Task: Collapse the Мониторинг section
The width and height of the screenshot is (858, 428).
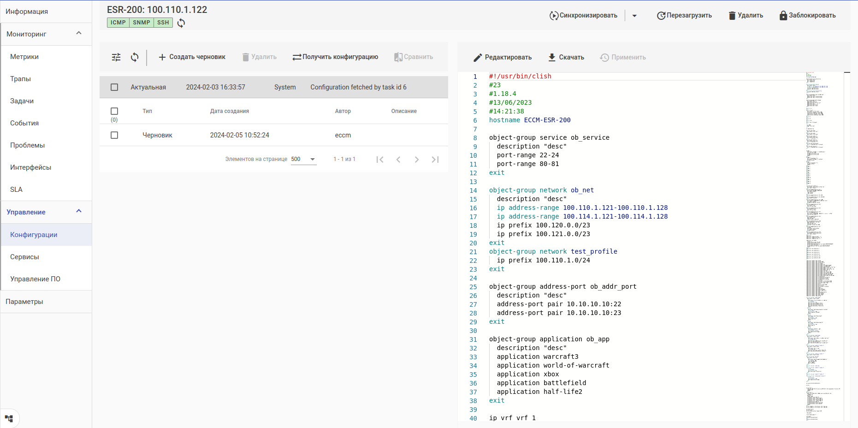Action: 79,34
